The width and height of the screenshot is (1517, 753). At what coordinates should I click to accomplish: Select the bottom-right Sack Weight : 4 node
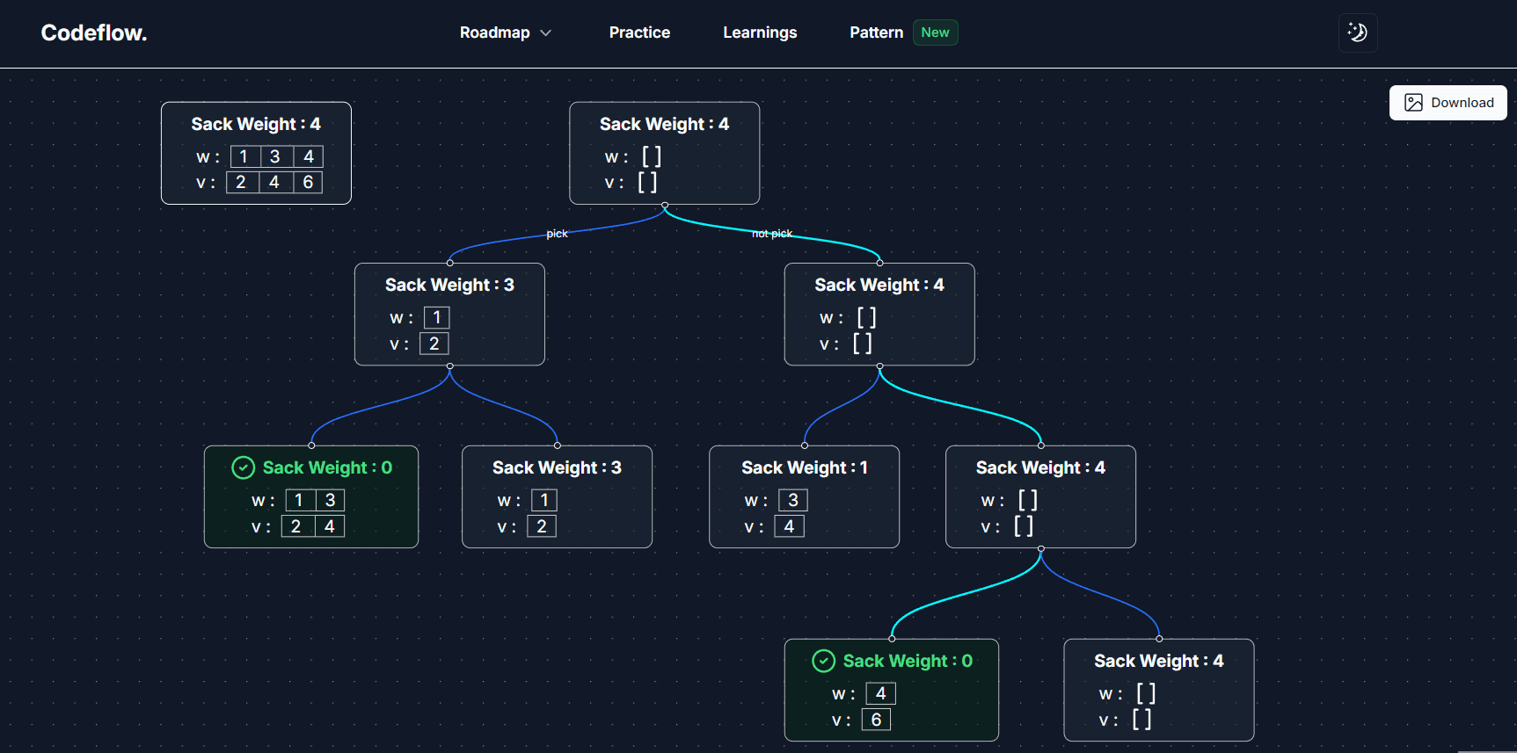pyautogui.click(x=1158, y=690)
